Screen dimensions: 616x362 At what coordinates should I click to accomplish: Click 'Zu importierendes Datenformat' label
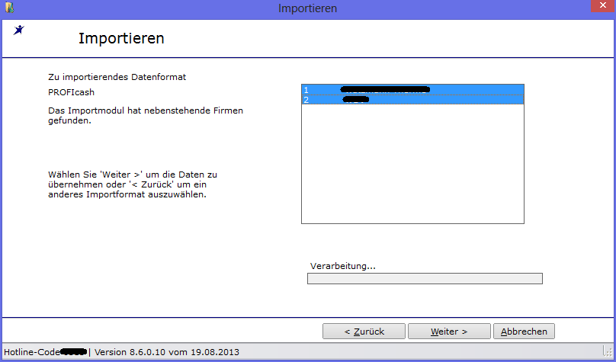[117, 77]
